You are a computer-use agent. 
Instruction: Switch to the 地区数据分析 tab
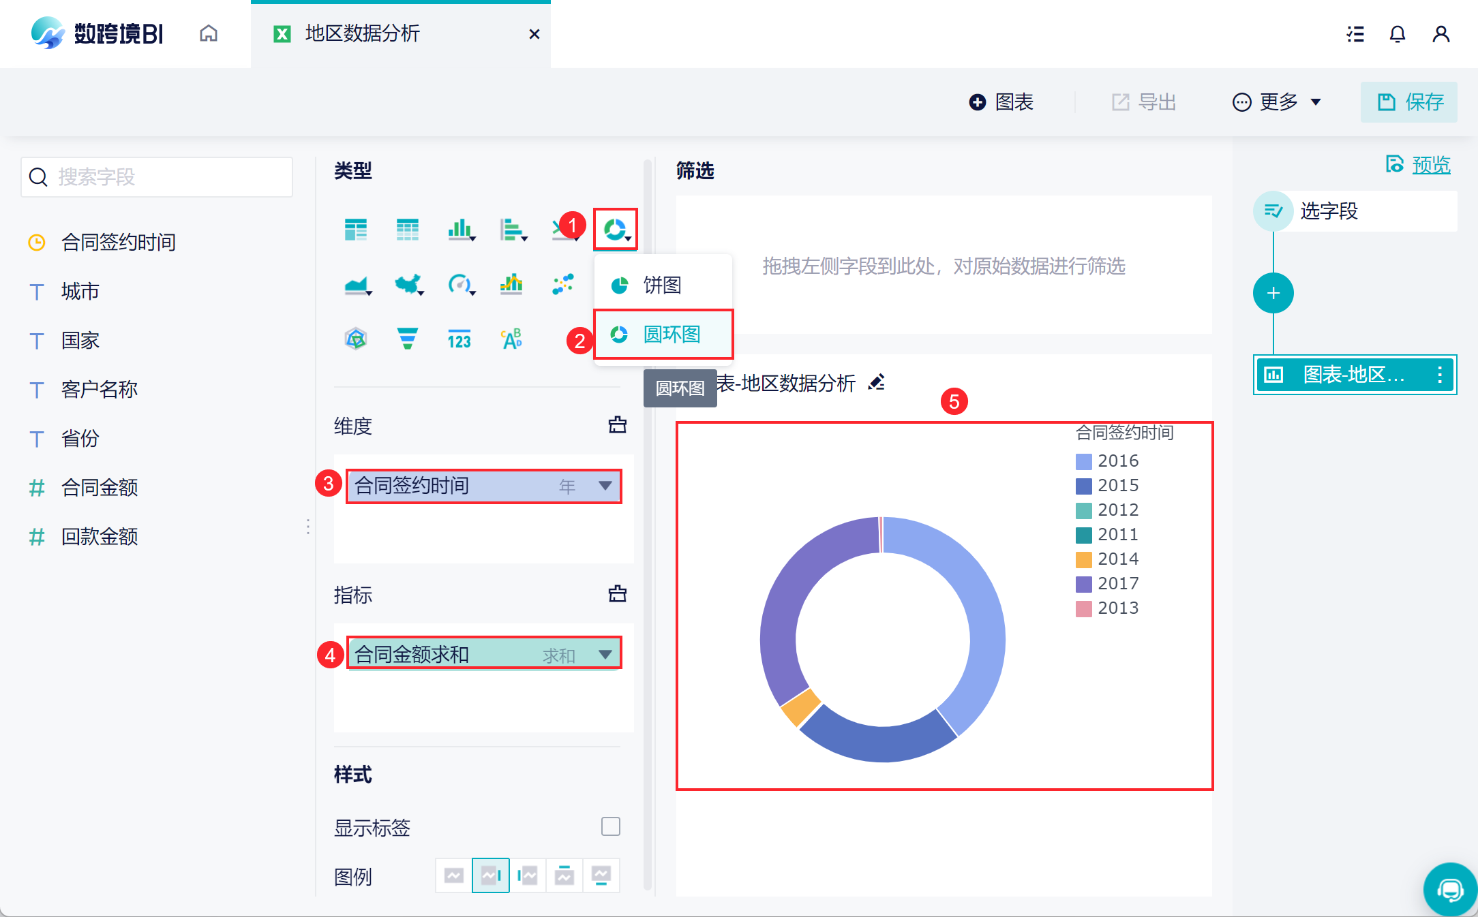(362, 34)
